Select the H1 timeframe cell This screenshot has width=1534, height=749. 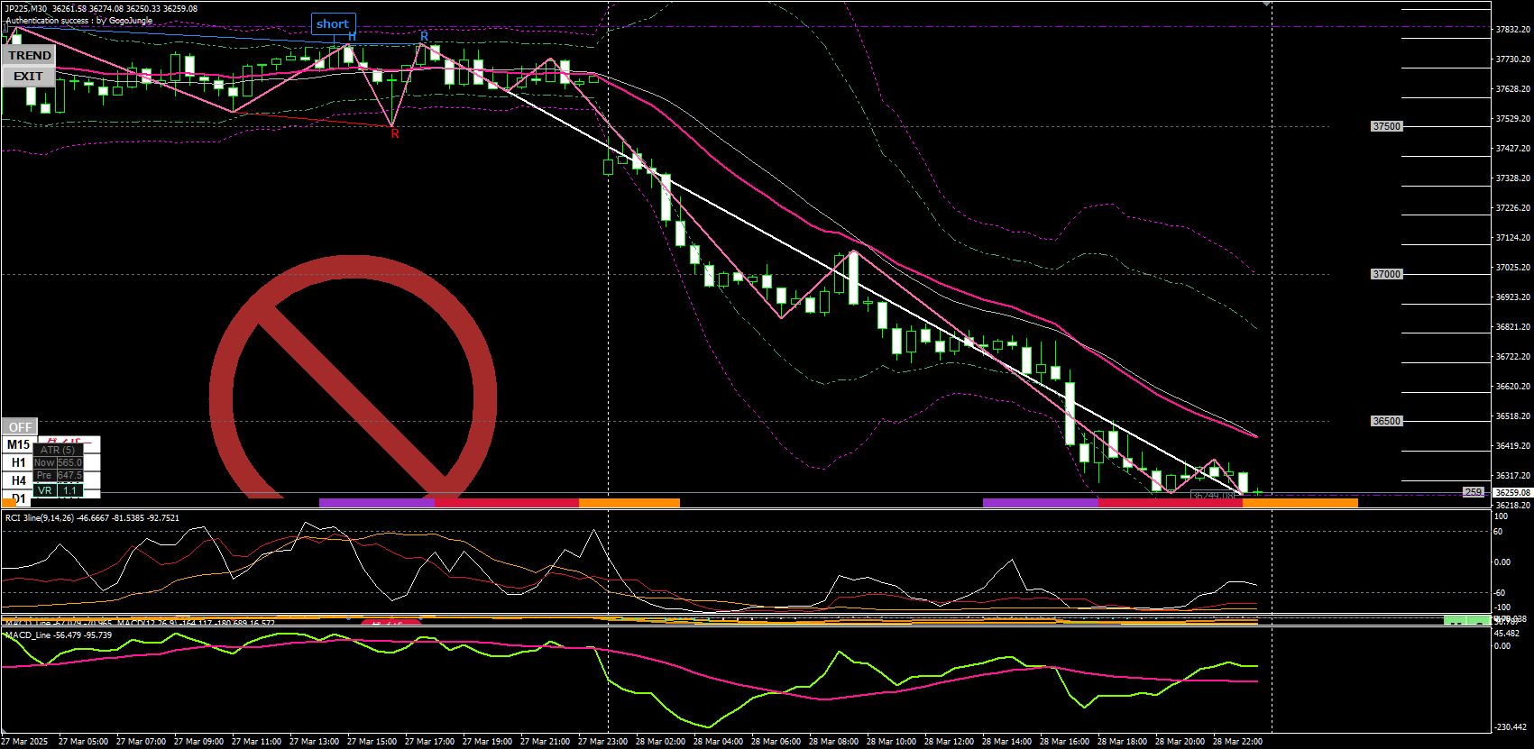coord(18,462)
